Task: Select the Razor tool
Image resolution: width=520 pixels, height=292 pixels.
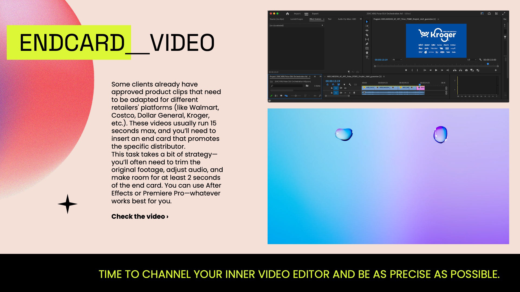Action: (x=367, y=35)
